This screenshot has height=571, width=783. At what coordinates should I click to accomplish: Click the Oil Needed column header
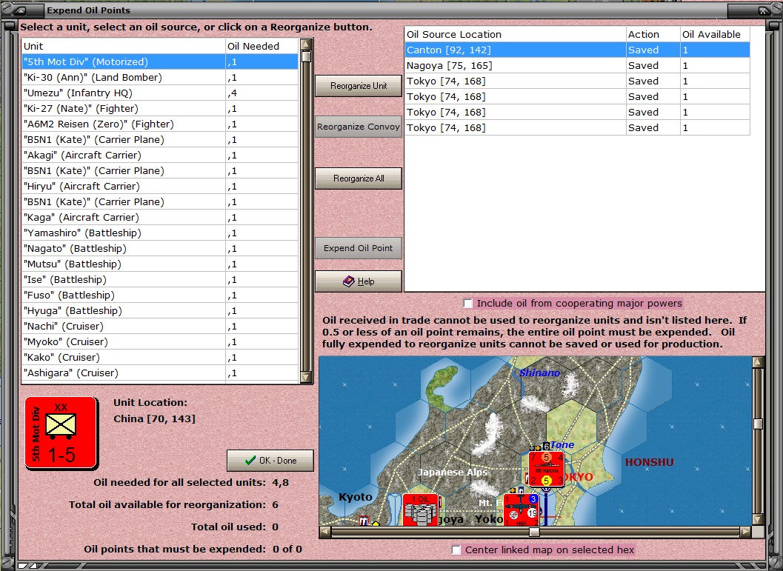coord(262,47)
